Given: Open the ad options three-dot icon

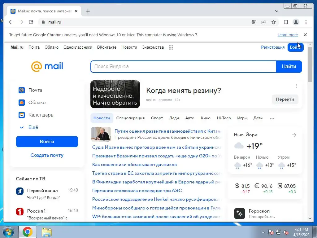Looking at the screenshot, I should [296, 86].
